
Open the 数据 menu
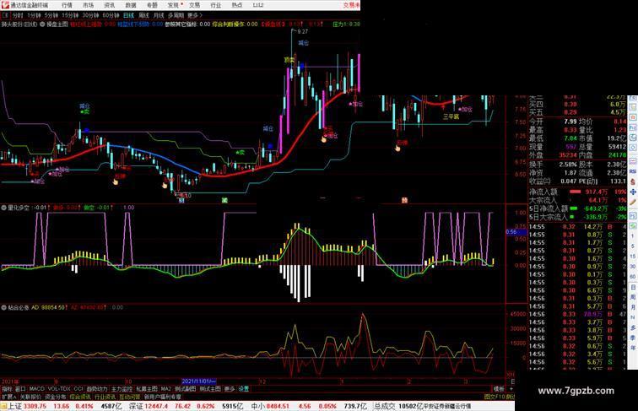tap(131, 5)
